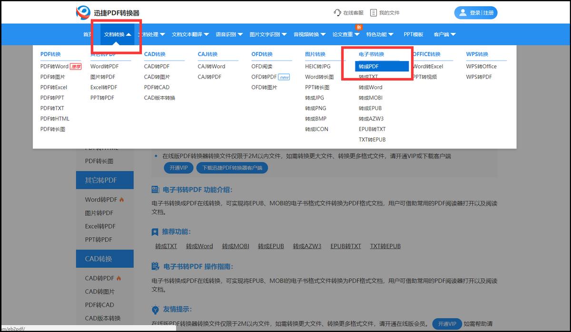Click the icon beside 电子书转PDF 功能介绍
The height and width of the screenshot is (332, 571).
pyautogui.click(x=155, y=189)
